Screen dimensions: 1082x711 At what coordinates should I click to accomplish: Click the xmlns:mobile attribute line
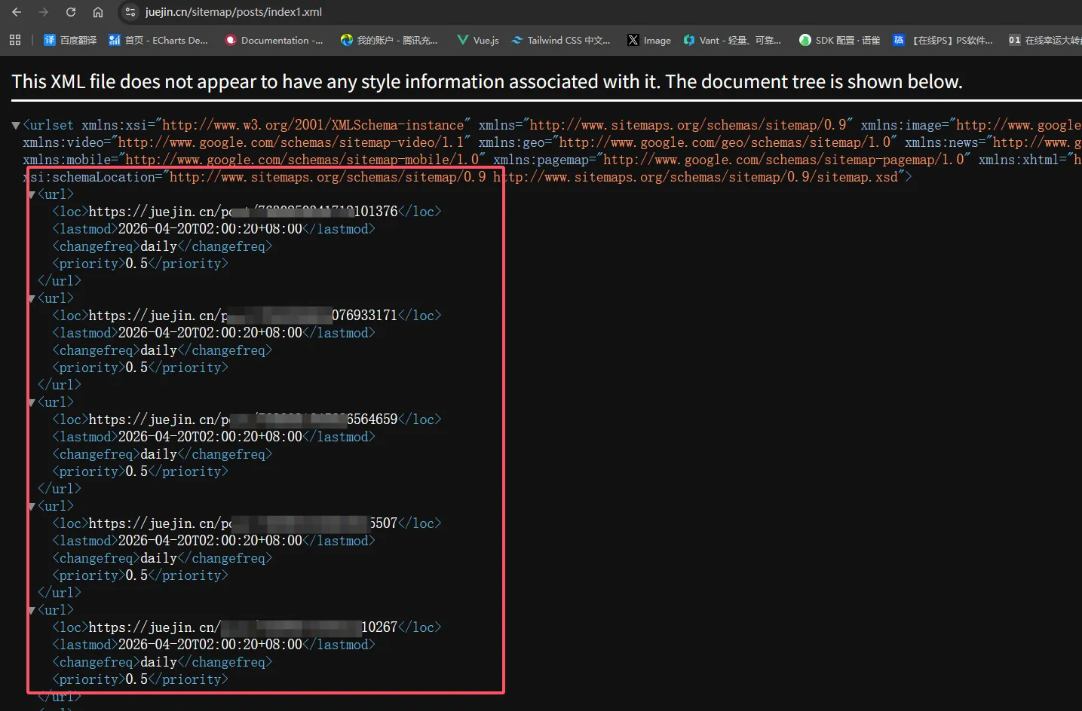552,160
